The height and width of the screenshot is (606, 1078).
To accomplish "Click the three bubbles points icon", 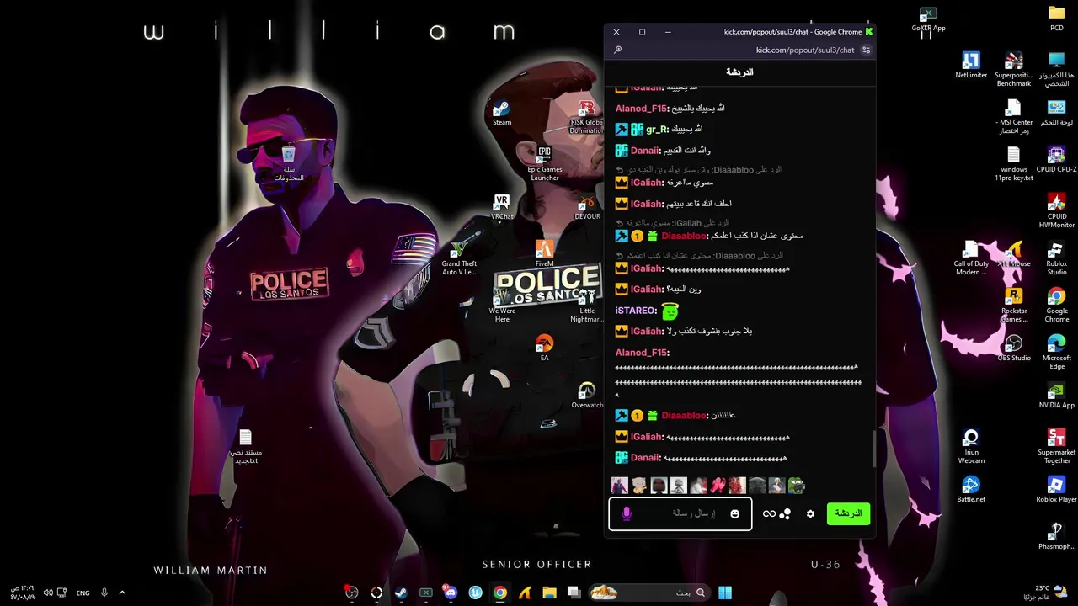I will coord(785,513).
